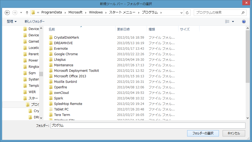Select the Evernote folder icon
Viewport: 252px width, 142px height.
point(51,48)
